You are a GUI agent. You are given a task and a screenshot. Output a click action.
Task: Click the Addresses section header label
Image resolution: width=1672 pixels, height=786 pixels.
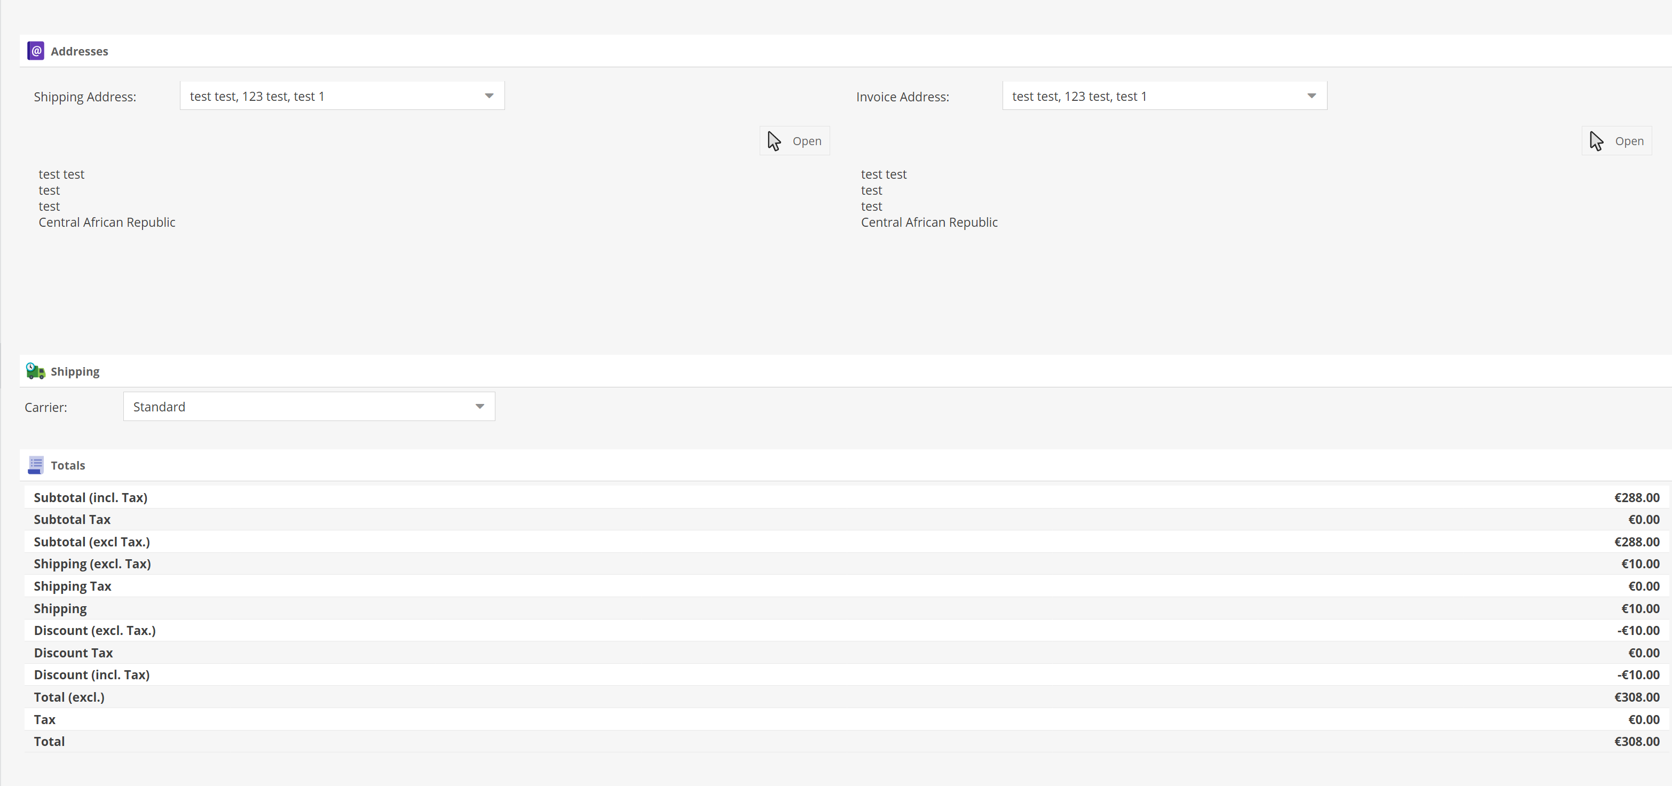click(79, 51)
